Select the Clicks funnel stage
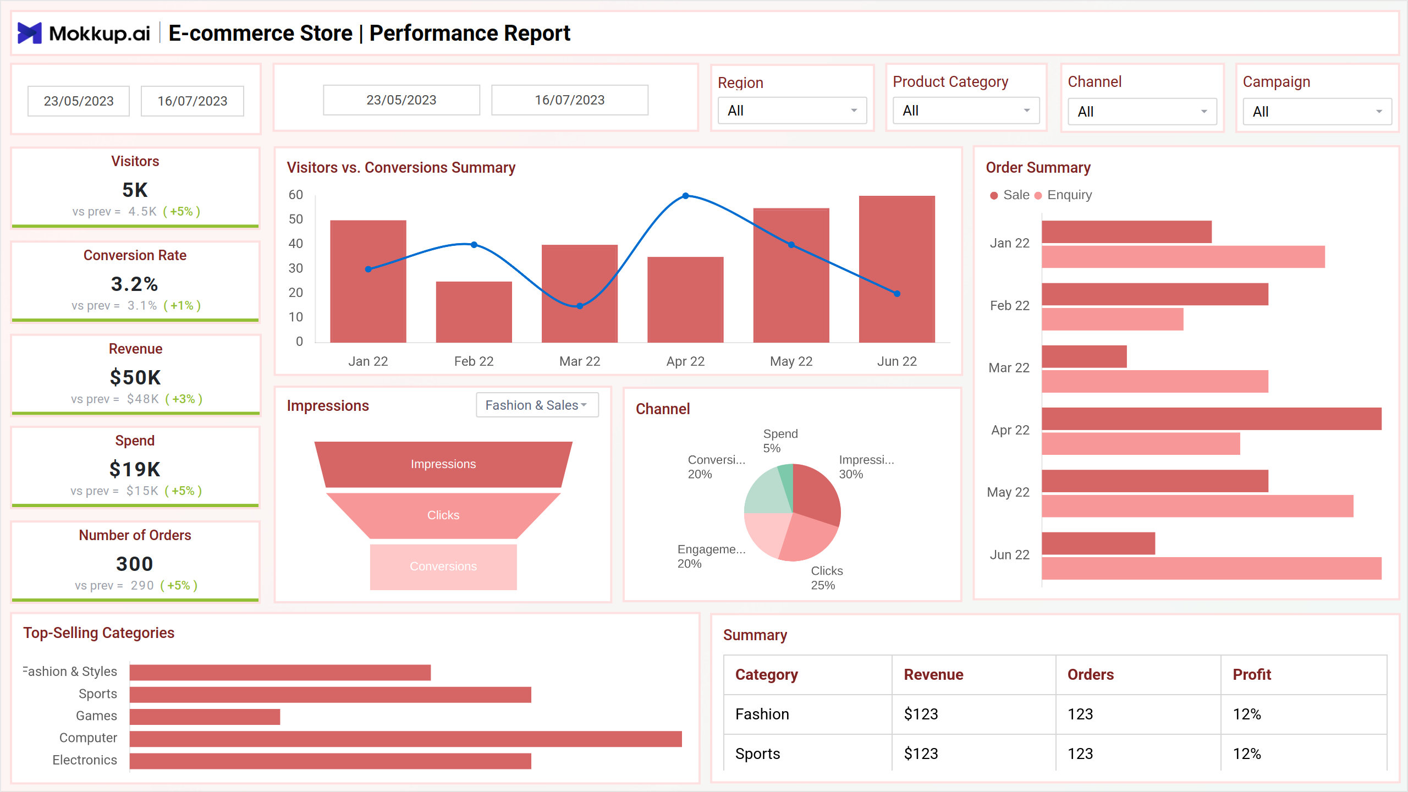This screenshot has height=792, width=1408. [443, 515]
